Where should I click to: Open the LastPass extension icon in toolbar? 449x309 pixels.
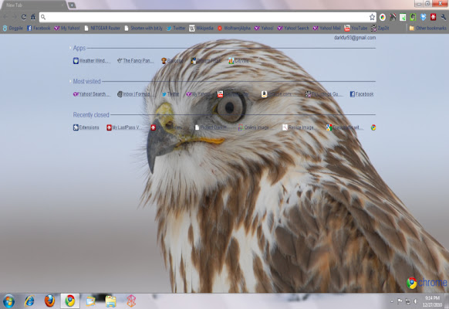pyautogui.click(x=433, y=17)
